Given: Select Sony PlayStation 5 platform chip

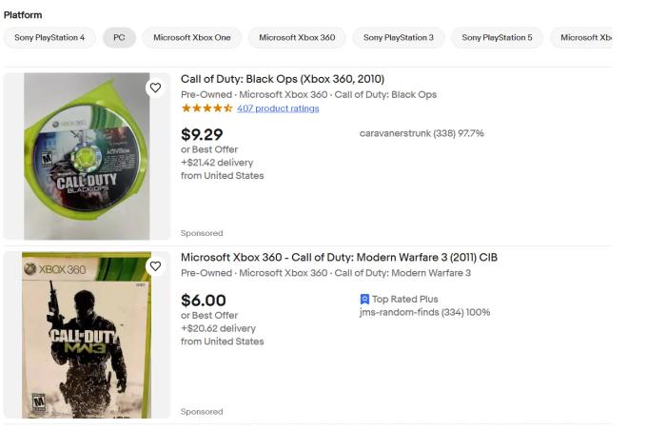Looking at the screenshot, I should [x=497, y=38].
